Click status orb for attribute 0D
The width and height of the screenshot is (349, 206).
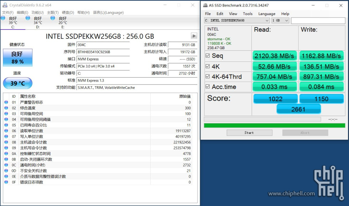tap(6, 171)
